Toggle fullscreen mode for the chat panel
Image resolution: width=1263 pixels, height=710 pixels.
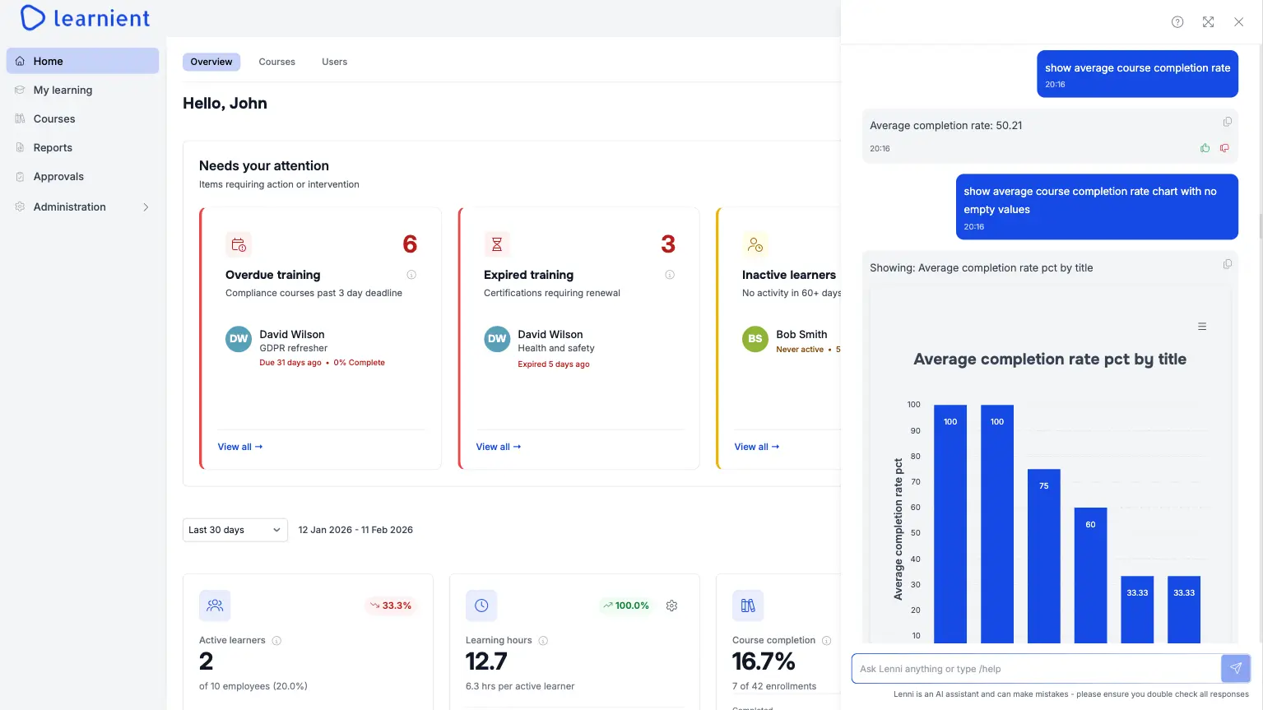[x=1208, y=22]
